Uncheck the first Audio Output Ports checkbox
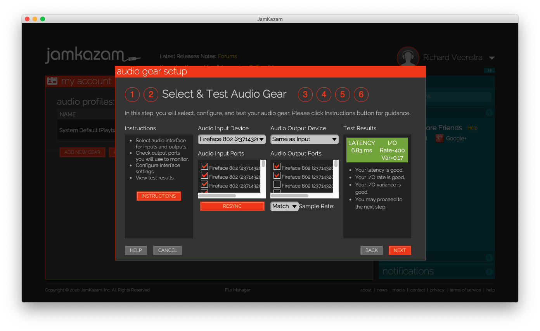Viewport: 540px width, 331px height. click(277, 167)
